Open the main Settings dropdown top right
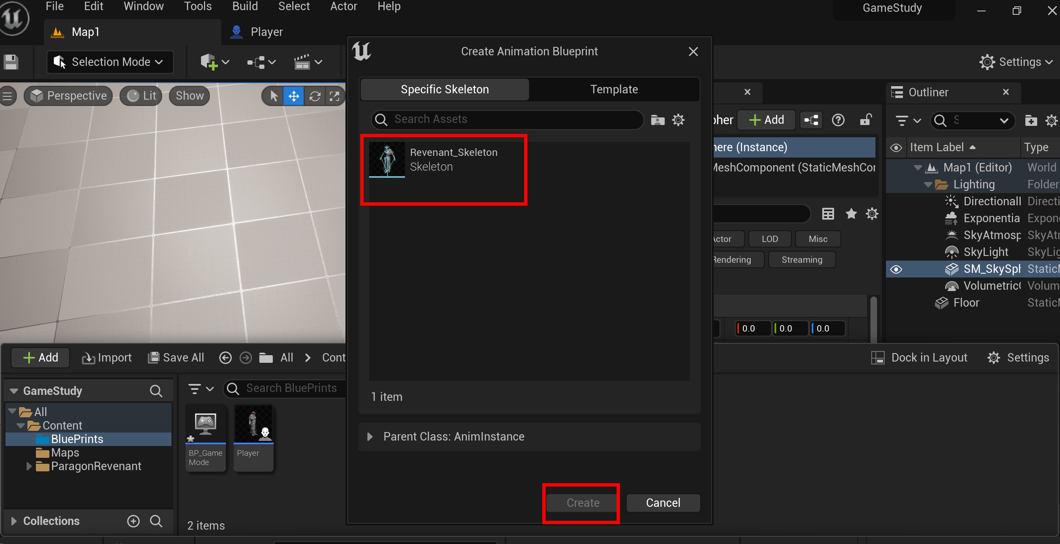1060x544 pixels. coord(1016,62)
